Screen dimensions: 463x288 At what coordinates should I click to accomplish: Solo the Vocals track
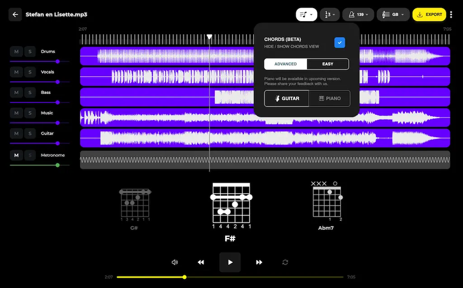tap(30, 72)
